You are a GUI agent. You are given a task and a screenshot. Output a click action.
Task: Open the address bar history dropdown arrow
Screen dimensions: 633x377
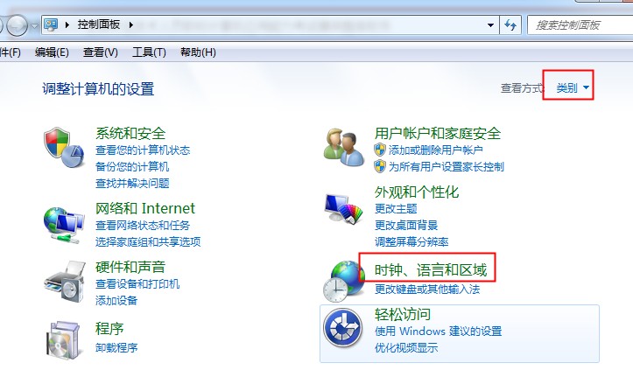click(490, 25)
